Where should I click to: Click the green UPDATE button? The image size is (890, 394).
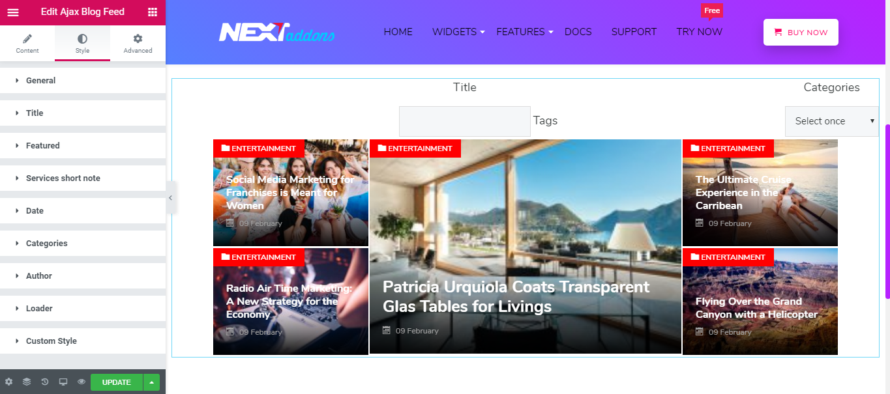click(x=117, y=382)
